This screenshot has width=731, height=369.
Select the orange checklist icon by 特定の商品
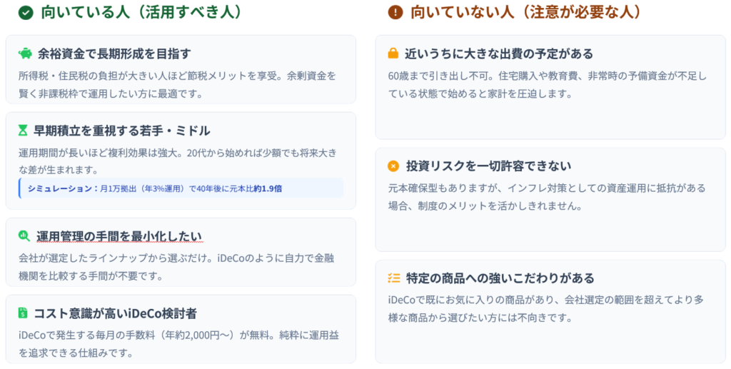(393, 278)
